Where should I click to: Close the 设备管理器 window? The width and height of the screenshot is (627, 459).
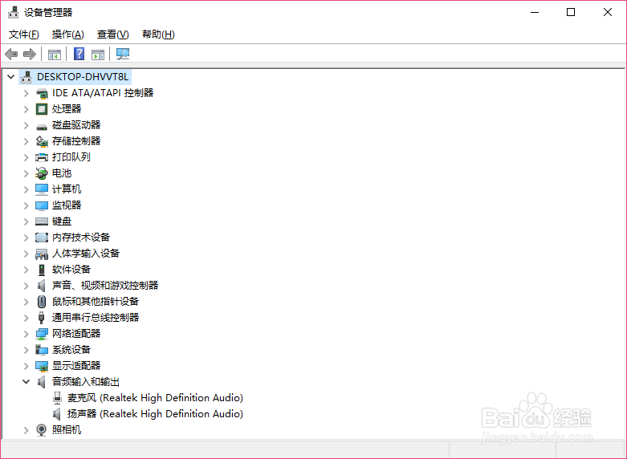pyautogui.click(x=608, y=12)
